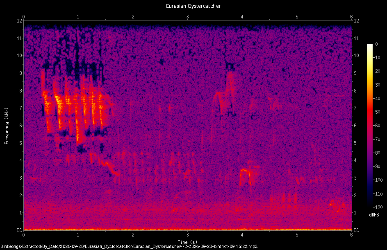Click the "Eurasian Oystercatcher" title text
This screenshot has height=250, width=387.
(193, 6)
